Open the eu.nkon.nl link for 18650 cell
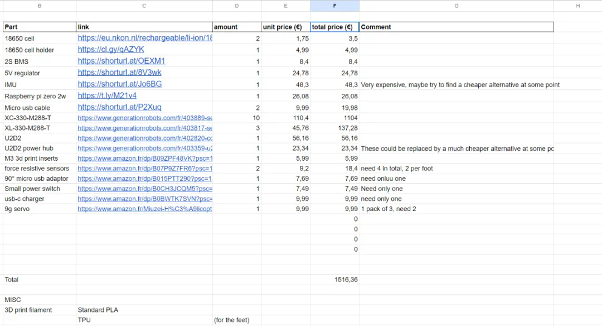The image size is (602, 326). [x=145, y=38]
